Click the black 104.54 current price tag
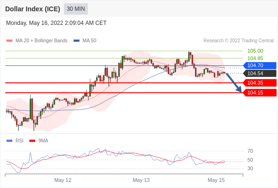 tap(260, 73)
